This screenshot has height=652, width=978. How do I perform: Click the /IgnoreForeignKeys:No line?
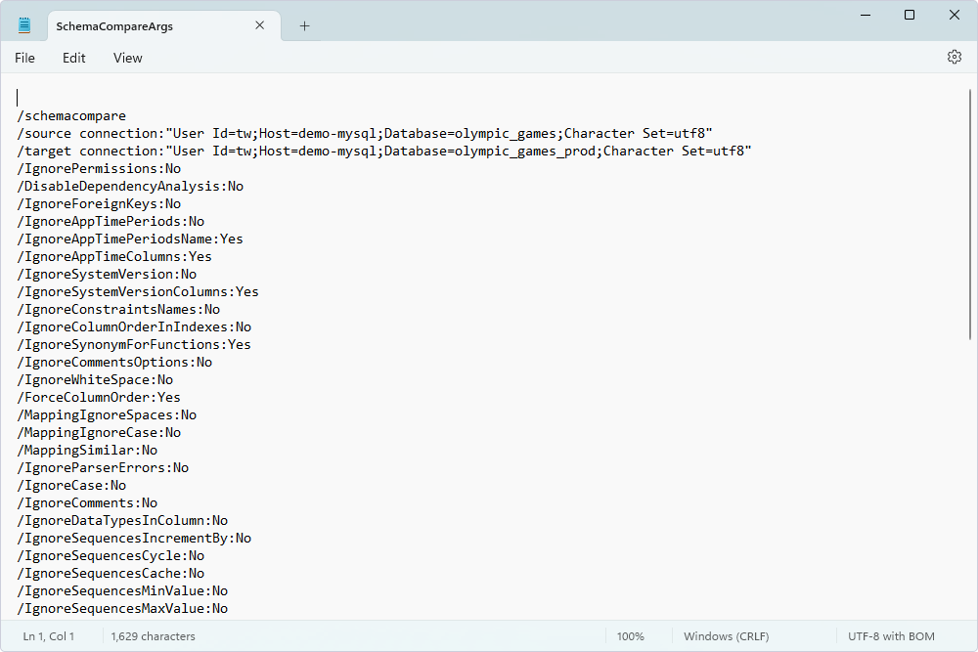pyautogui.click(x=99, y=204)
